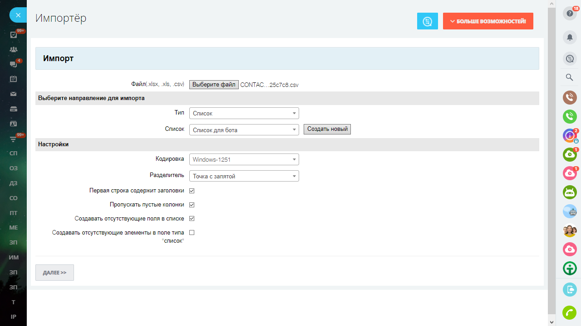Open the blue chat icon button in header
Screen dimensions: 581x326
(427, 21)
